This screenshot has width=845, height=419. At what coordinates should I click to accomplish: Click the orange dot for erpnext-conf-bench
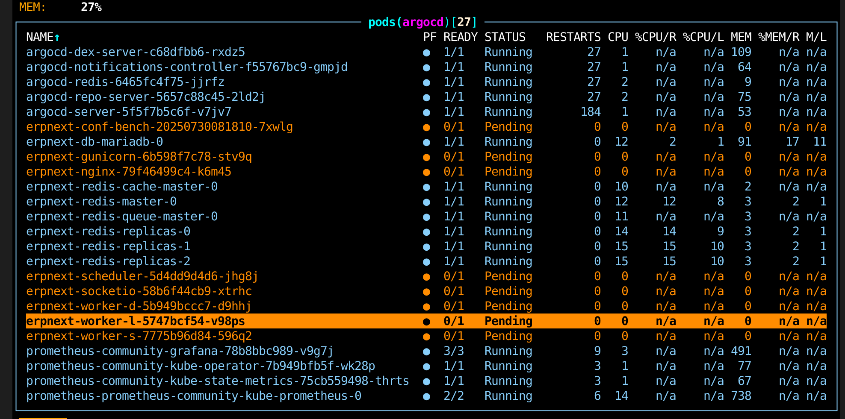coord(426,127)
